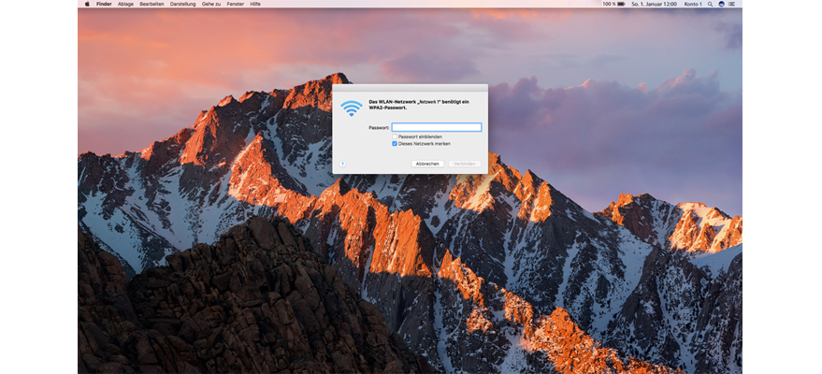Enable 'Passwort einblenden' checkbox

pyautogui.click(x=395, y=137)
